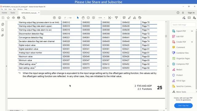Open notifications bell icon
The image size is (197, 111).
click(183, 13)
